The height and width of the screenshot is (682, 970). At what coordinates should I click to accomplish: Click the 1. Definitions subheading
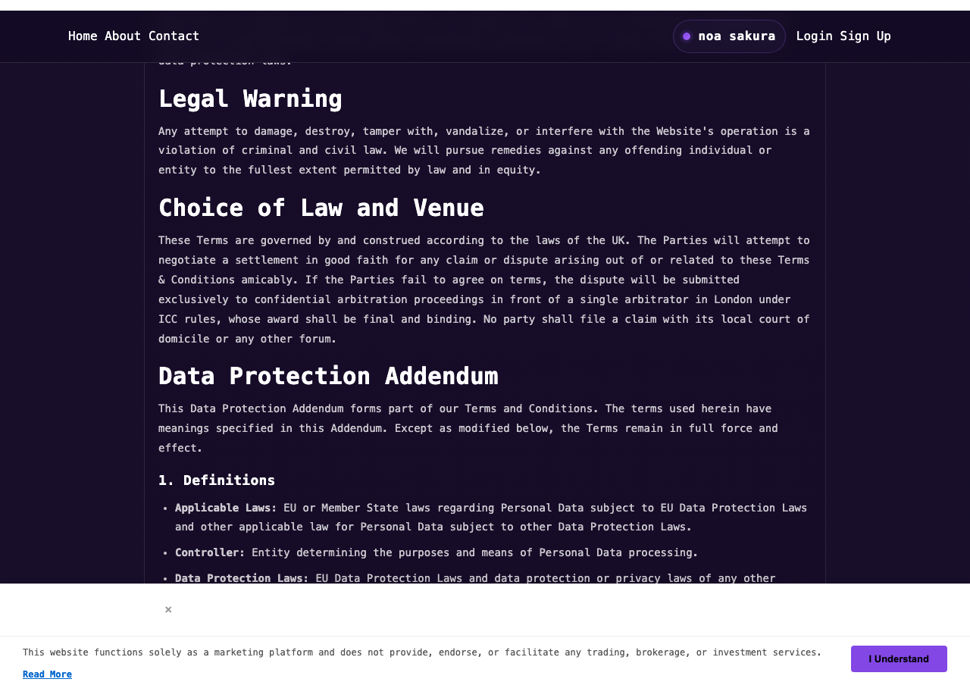click(x=217, y=480)
